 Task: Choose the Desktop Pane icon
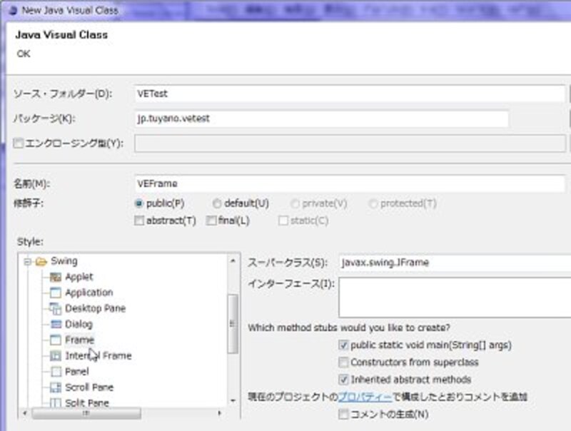(56, 308)
